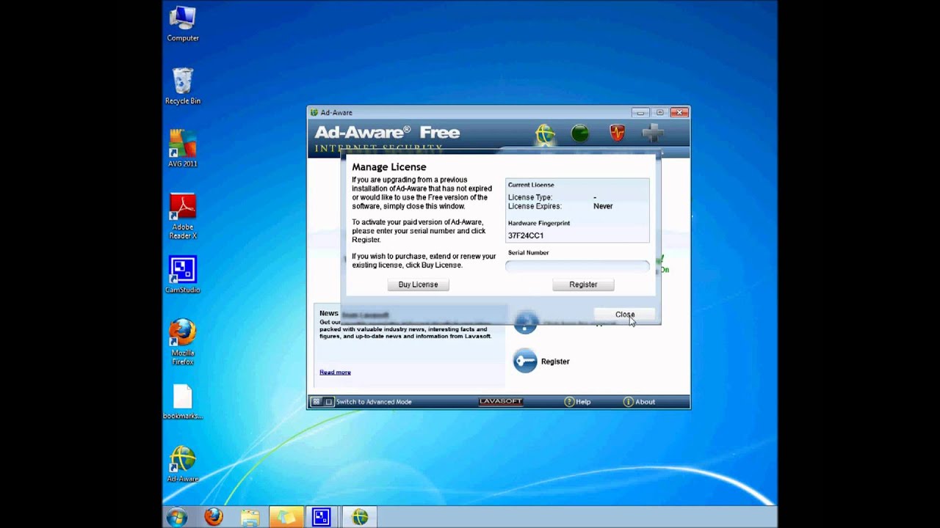
Task: Focus the Serial Number input field
Action: pos(577,266)
